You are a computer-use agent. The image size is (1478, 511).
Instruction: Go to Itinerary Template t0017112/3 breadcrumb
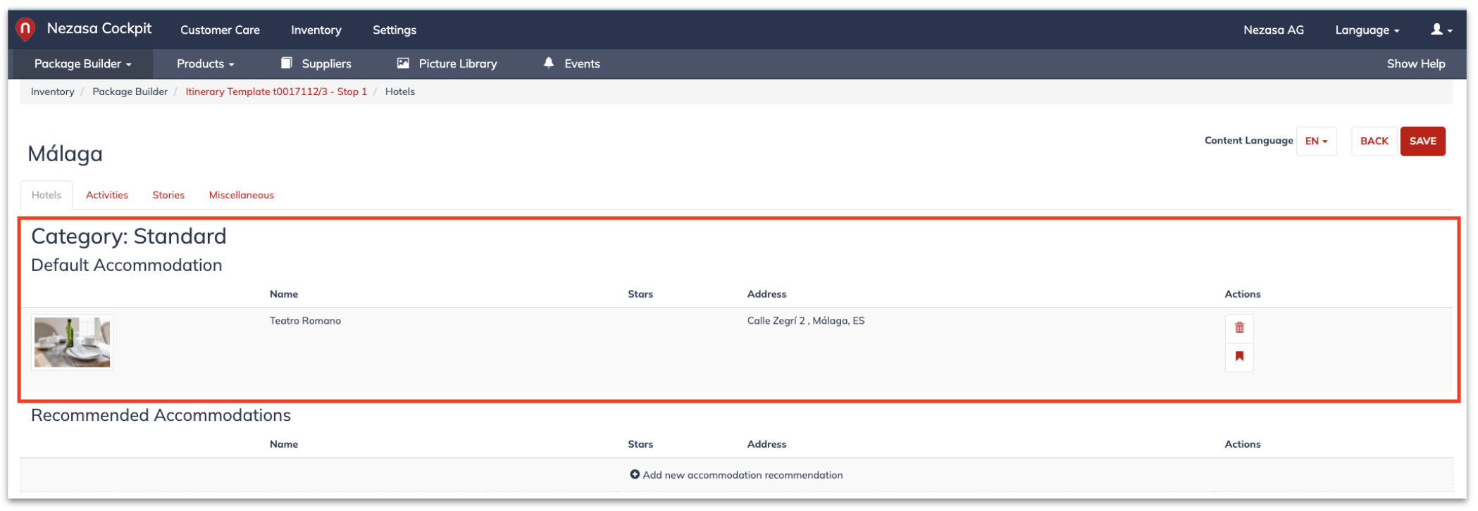(x=277, y=92)
